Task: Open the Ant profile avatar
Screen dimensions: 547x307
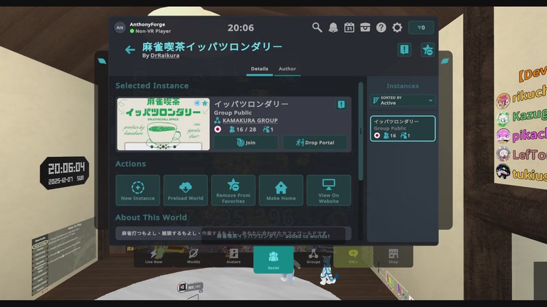Action: 120,27
